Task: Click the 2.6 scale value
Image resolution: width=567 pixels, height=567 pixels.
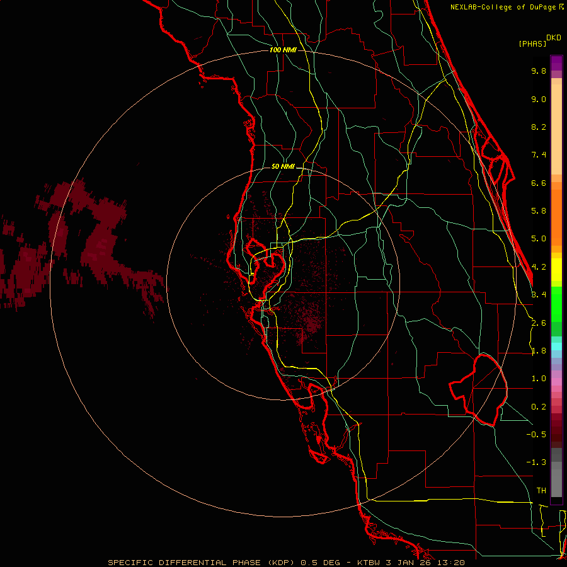Action: [539, 323]
